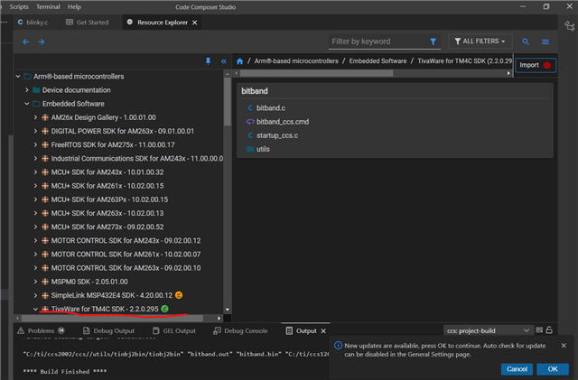Open the overflow ellipsis beside blinky.c tab
Viewport: 578px width, 380px height.
pos(4,23)
